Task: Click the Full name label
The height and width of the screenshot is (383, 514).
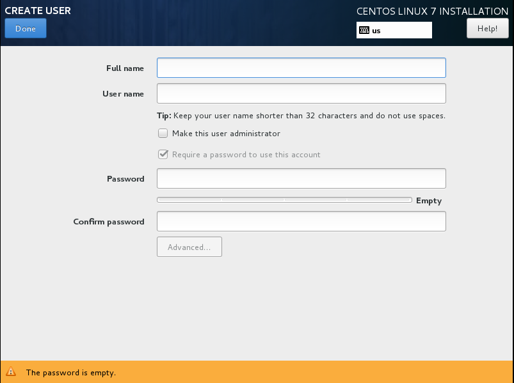Action: tap(125, 68)
